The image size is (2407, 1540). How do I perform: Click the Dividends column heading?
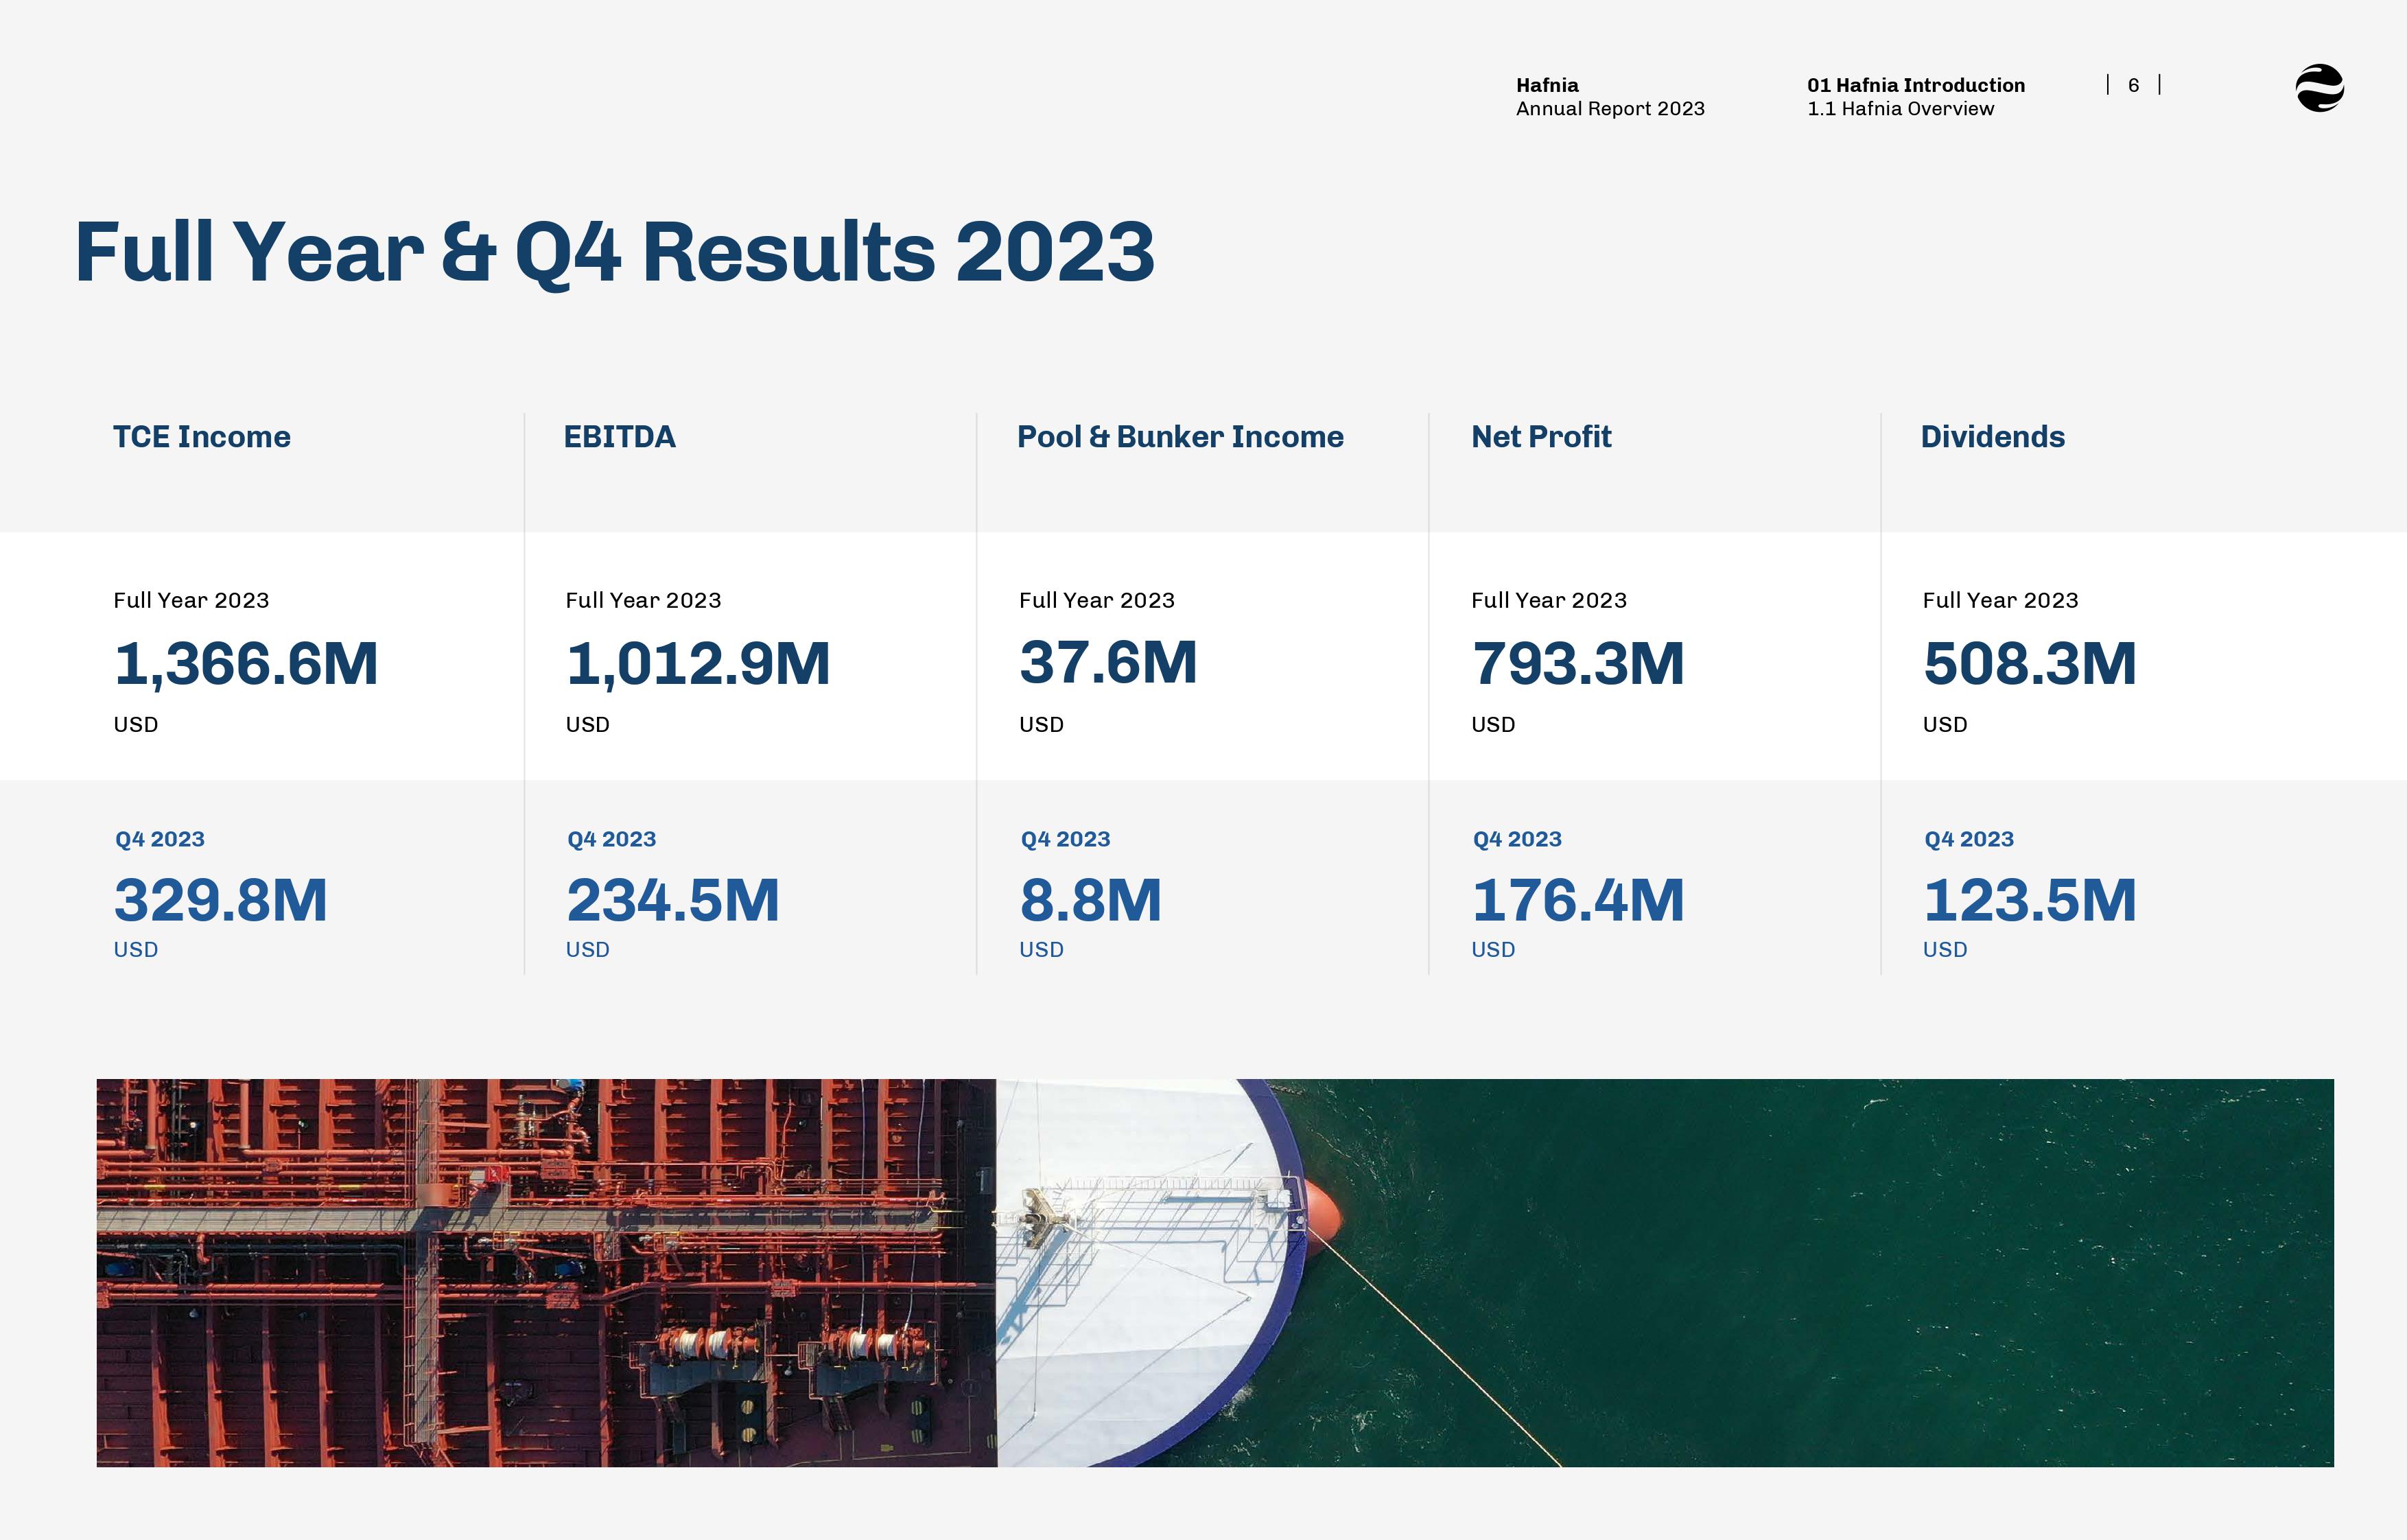tap(1992, 437)
